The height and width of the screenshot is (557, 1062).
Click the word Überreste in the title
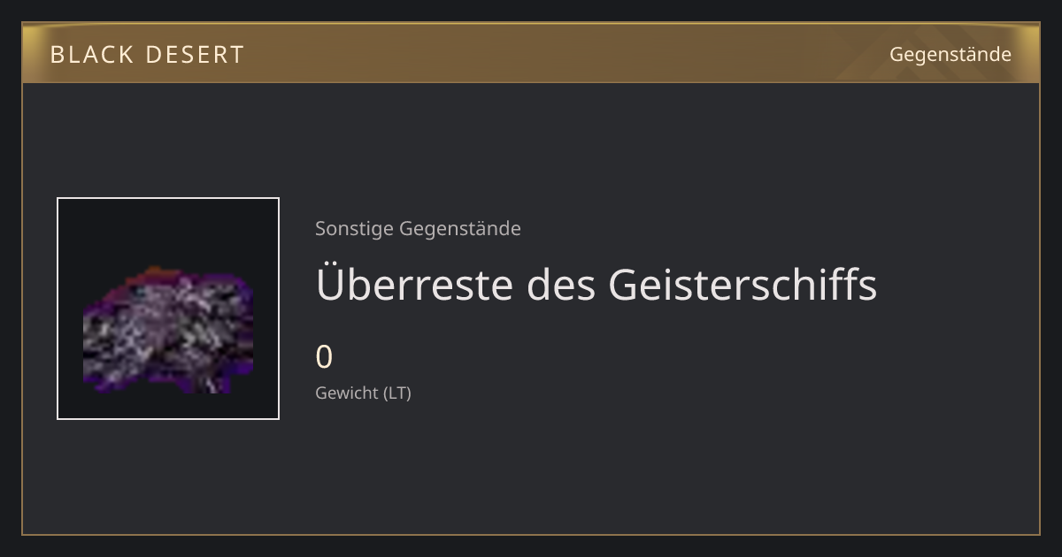(414, 285)
